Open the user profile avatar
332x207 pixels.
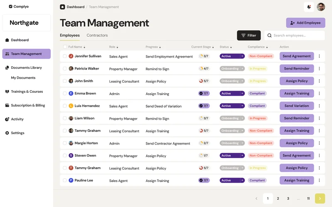tap(321, 7)
